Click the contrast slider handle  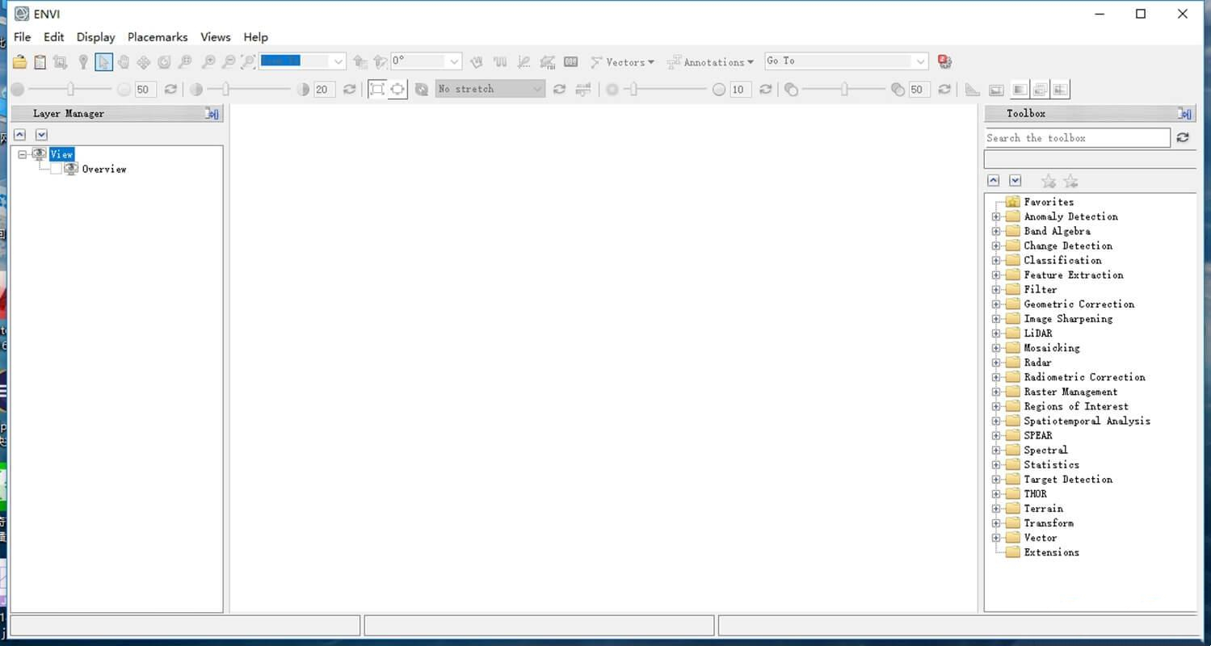[225, 89]
